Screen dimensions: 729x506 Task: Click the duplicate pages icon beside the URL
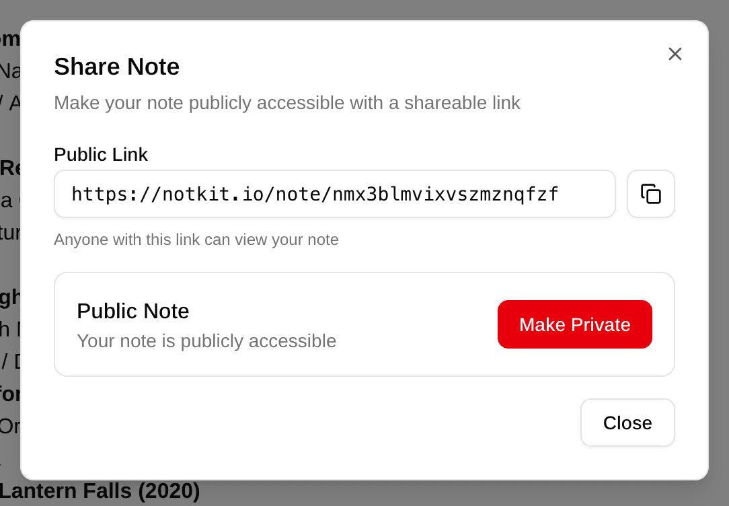pyautogui.click(x=651, y=194)
